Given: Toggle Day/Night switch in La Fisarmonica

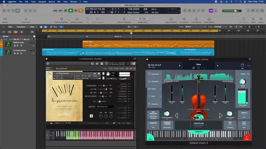Looking at the screenshot, I should pos(99,101).
